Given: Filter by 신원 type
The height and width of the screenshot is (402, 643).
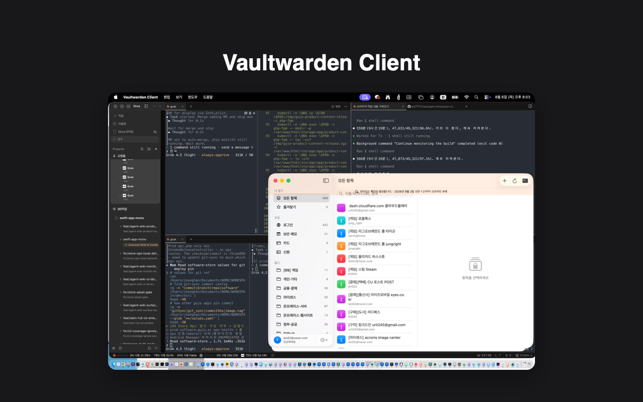Looking at the screenshot, I should tap(301, 252).
